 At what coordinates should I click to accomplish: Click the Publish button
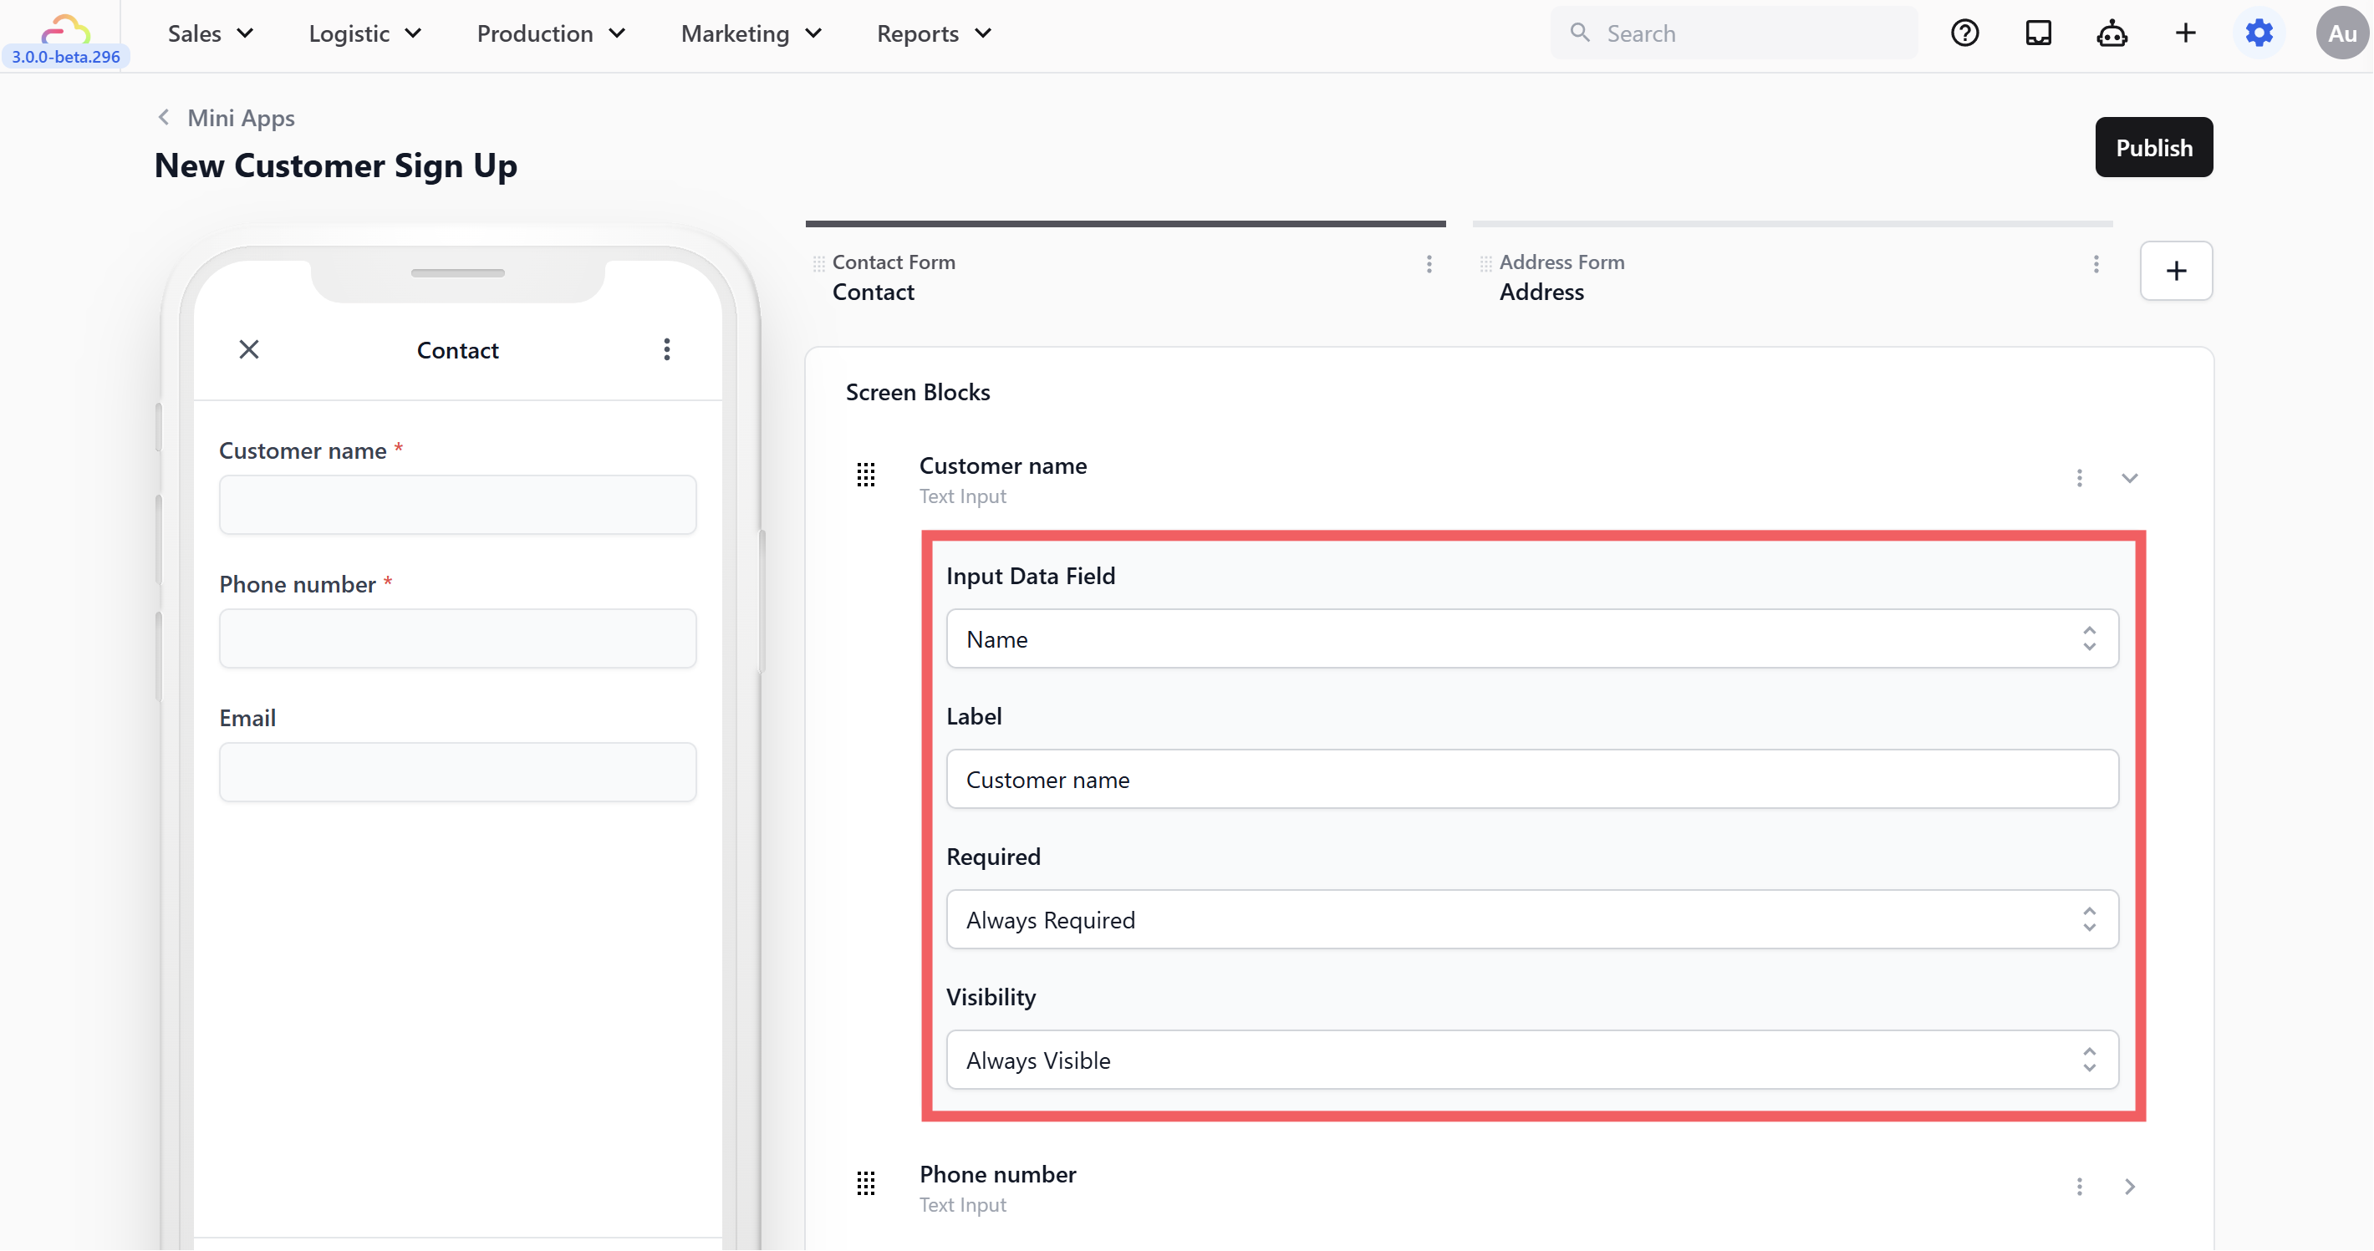(x=2152, y=147)
